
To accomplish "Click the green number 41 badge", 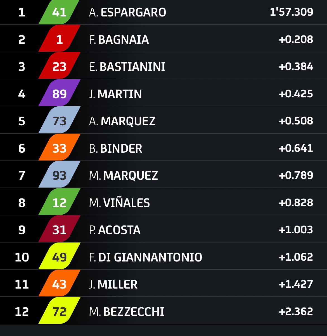I will pos(59,12).
